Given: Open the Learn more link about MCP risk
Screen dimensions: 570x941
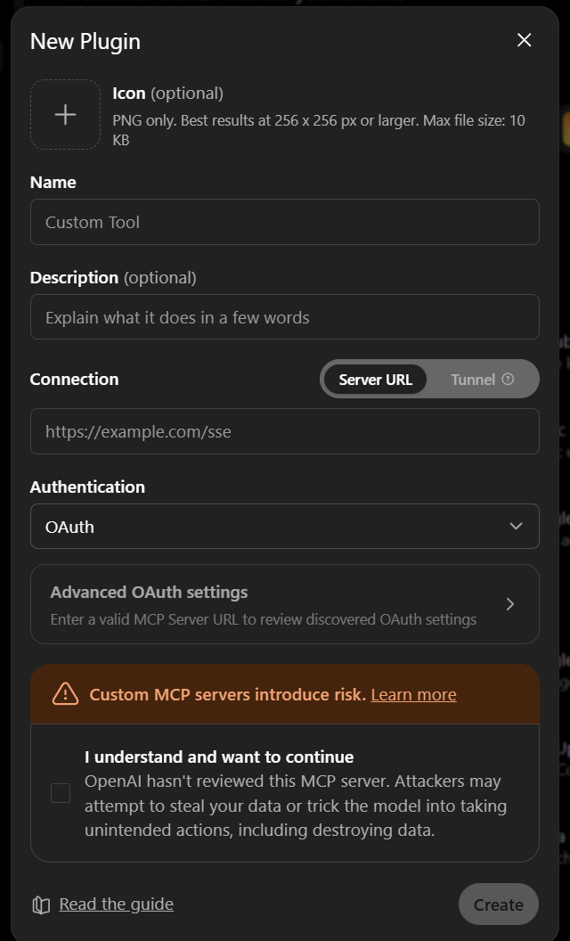Looking at the screenshot, I should tap(413, 694).
